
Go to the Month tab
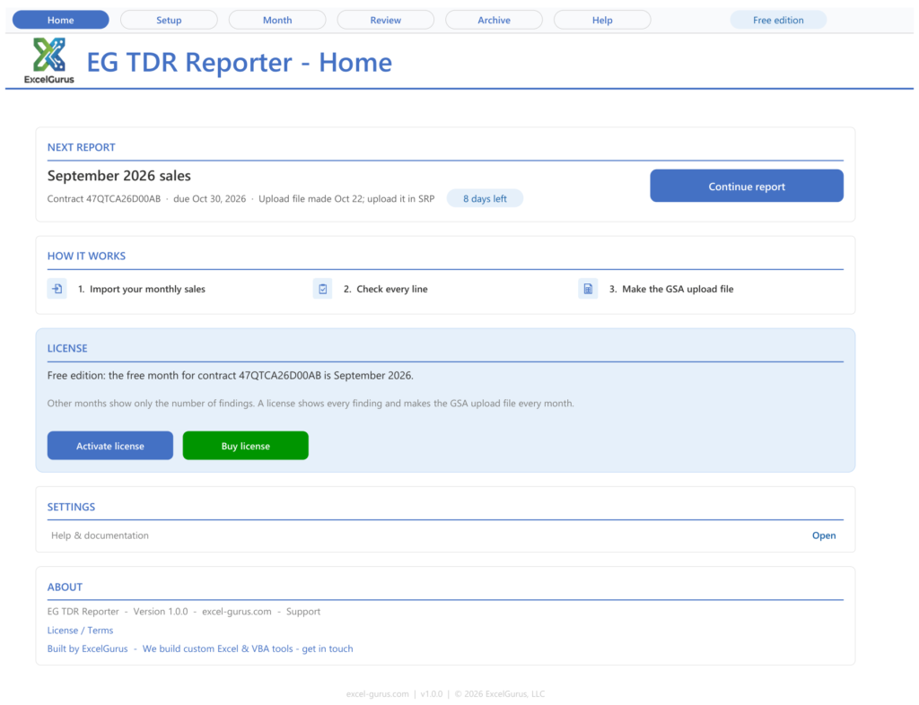pos(277,20)
